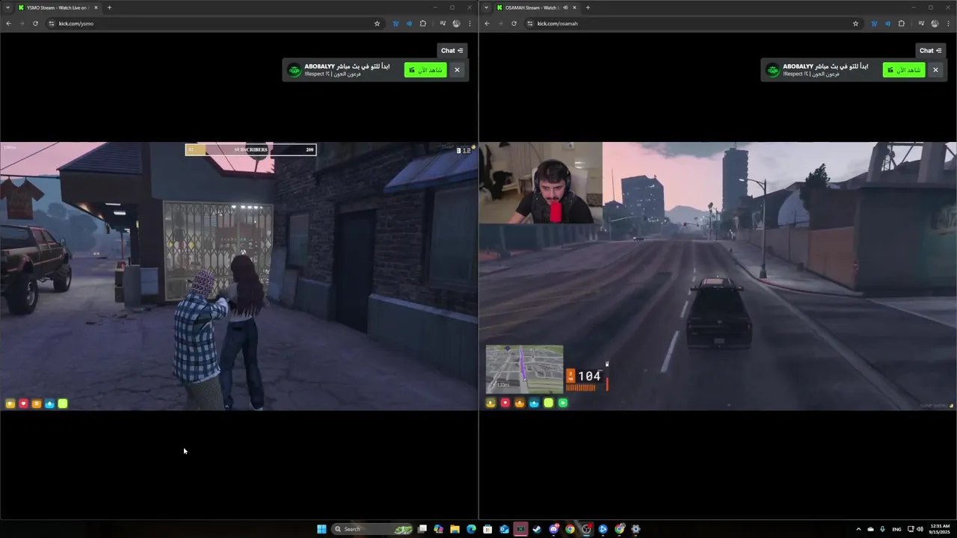Reload the YSMO stream page
Image resolution: width=957 pixels, height=538 pixels.
click(35, 23)
